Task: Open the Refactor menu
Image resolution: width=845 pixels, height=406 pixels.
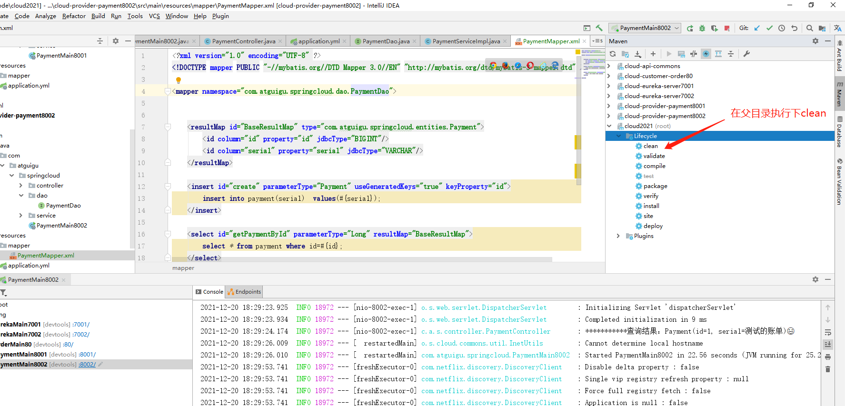Action: (x=74, y=16)
